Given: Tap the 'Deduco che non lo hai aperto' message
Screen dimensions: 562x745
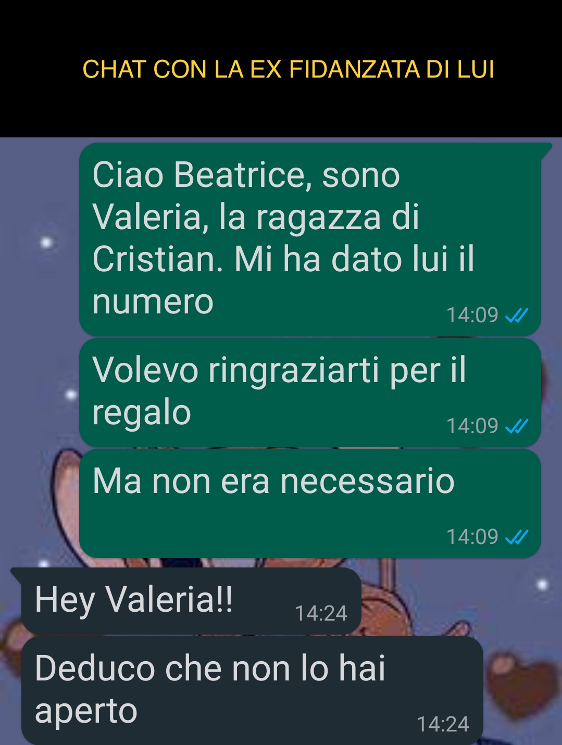Looking at the screenshot, I should pos(252,690).
